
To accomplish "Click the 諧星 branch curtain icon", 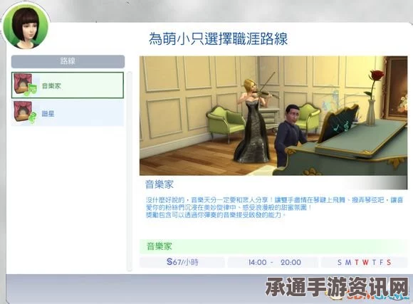I will point(25,112).
